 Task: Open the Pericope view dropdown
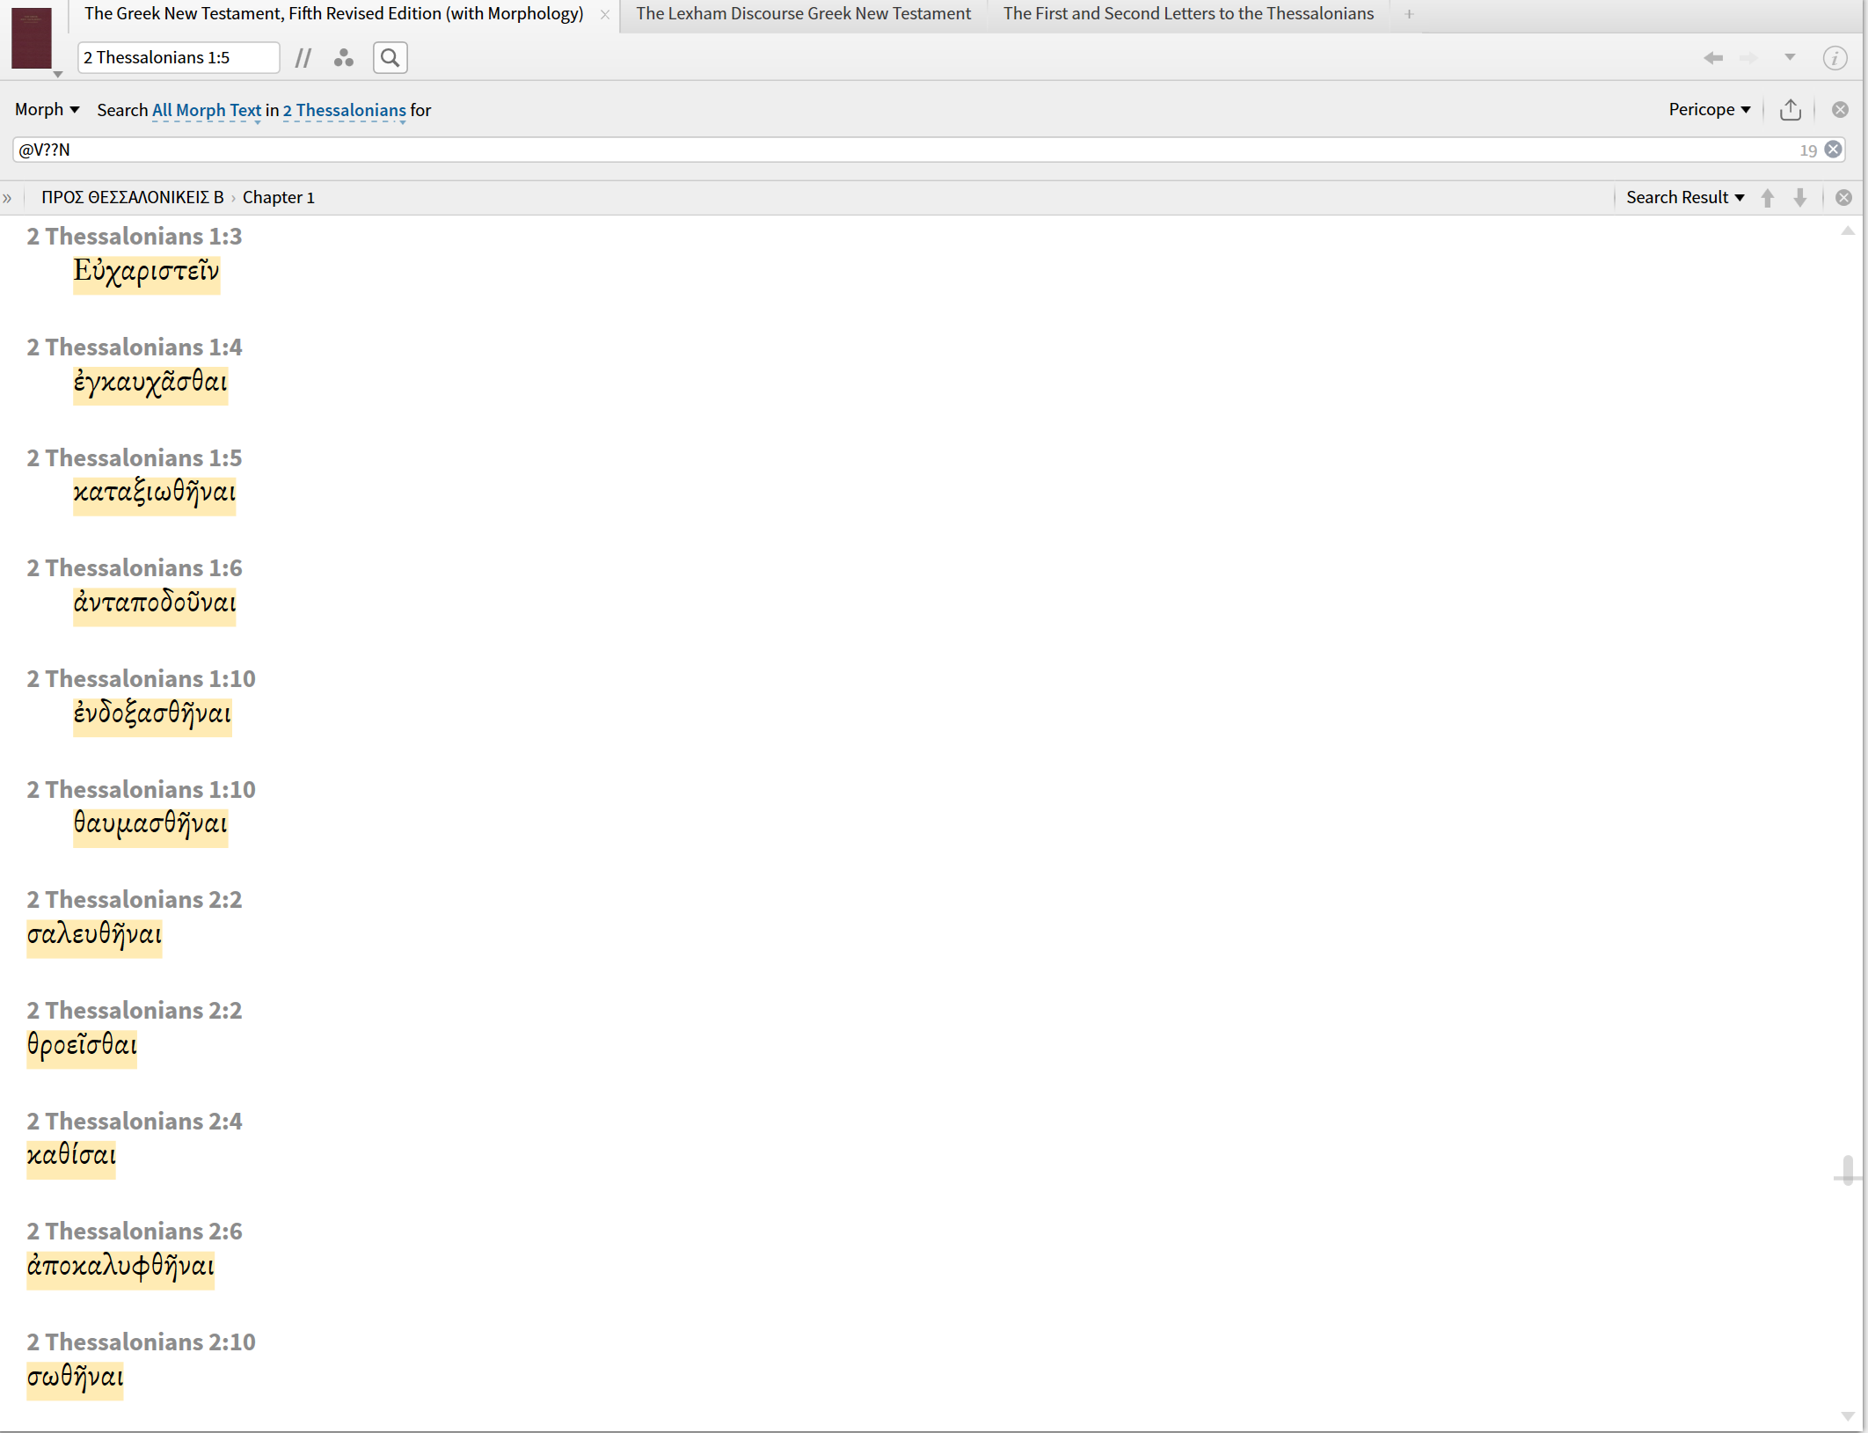tap(1709, 110)
